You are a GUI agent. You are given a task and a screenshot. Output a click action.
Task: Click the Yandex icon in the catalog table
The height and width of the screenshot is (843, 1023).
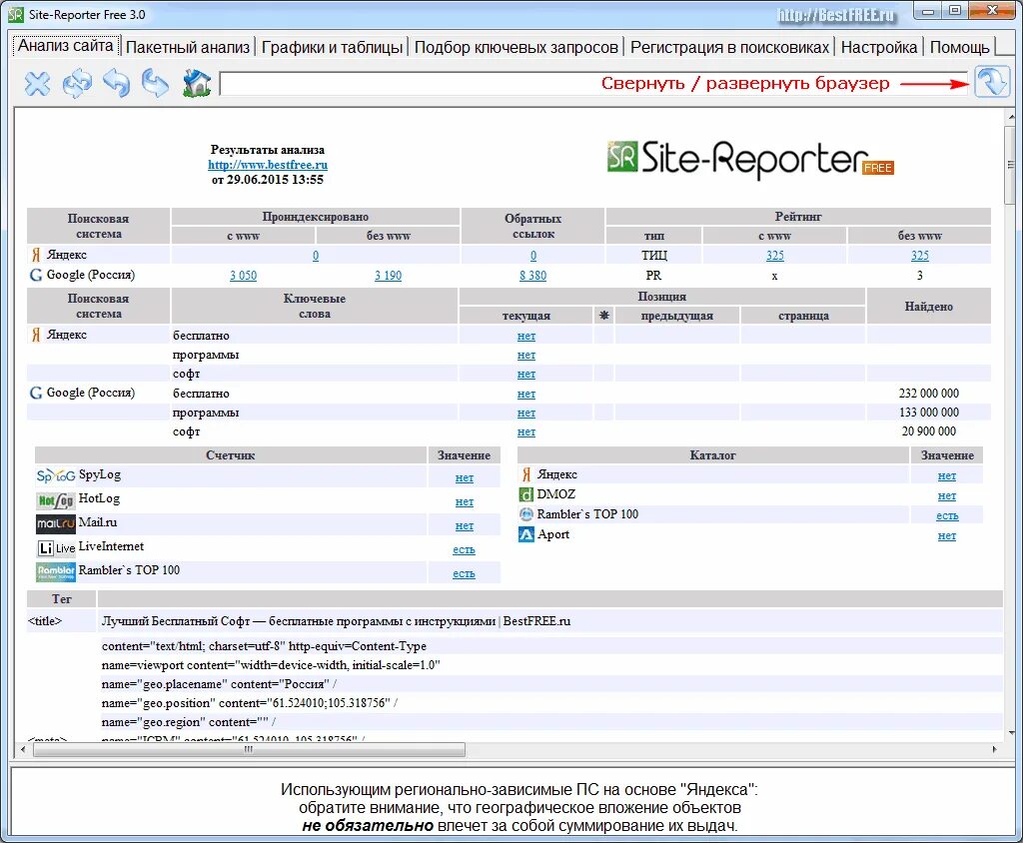point(525,474)
